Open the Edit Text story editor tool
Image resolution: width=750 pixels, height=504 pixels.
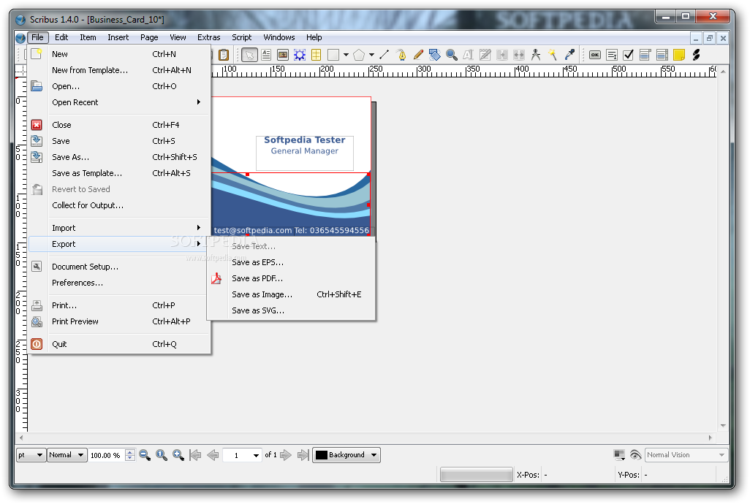(485, 55)
